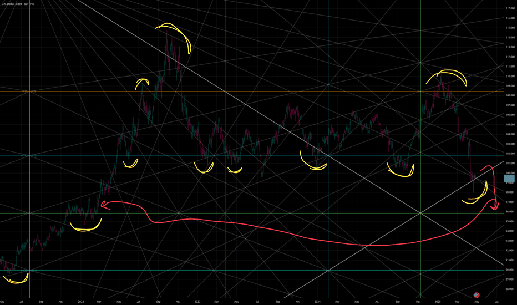The width and height of the screenshot is (517, 305).
Task: Click the 2022 label on the time axis
Action: point(81,301)
